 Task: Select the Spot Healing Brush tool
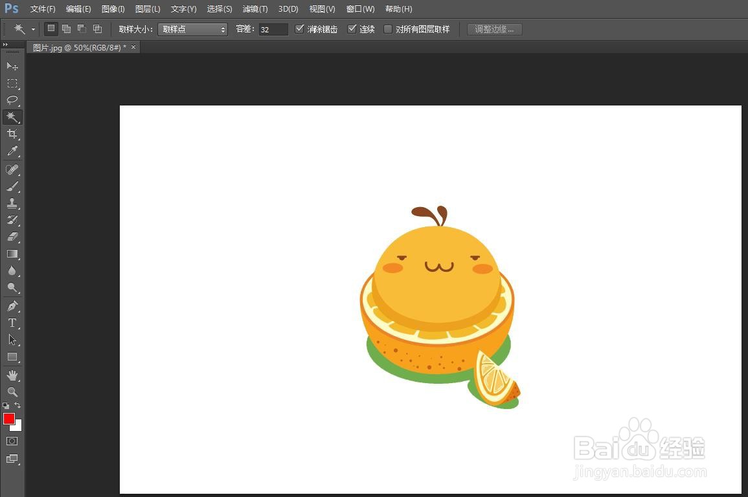(12, 170)
